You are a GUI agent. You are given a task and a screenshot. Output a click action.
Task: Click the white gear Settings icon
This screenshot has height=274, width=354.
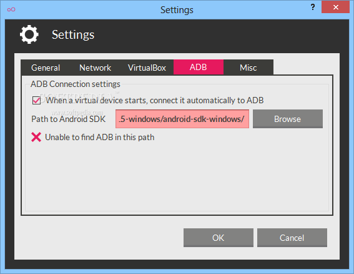pos(29,34)
